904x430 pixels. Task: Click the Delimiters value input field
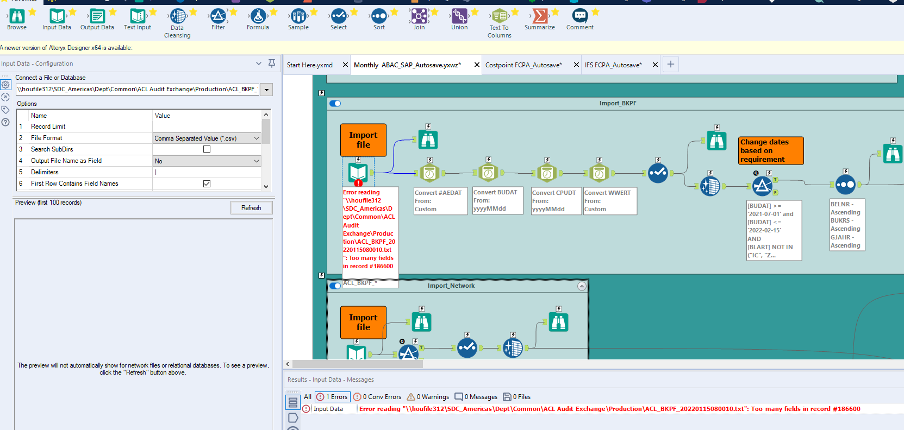coord(207,172)
